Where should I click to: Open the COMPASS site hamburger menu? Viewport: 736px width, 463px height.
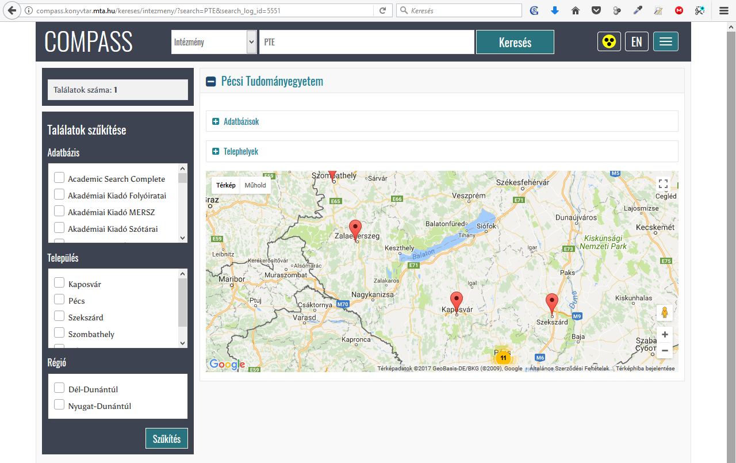pos(666,41)
